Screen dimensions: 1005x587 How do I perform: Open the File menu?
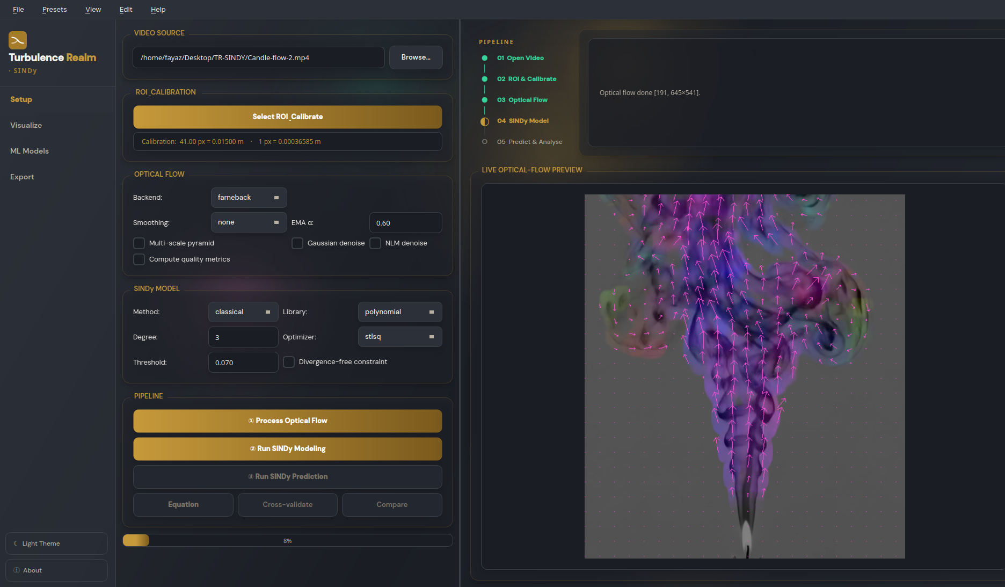coord(18,10)
